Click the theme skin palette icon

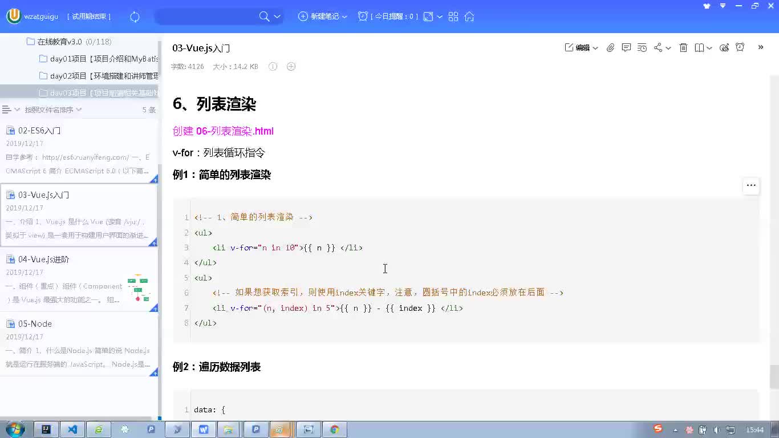(724, 48)
